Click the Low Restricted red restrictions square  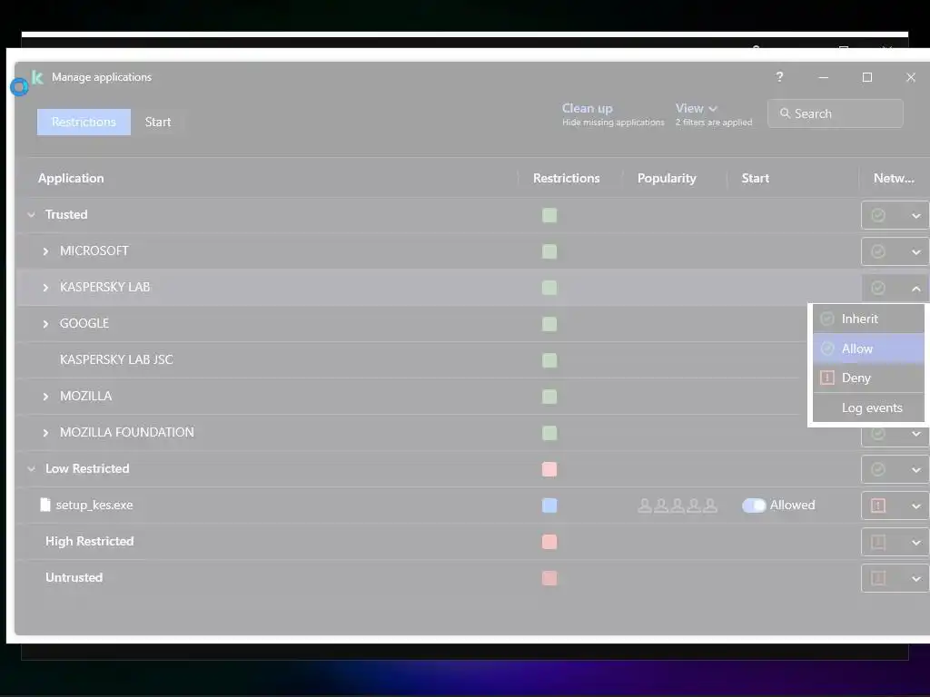point(549,469)
